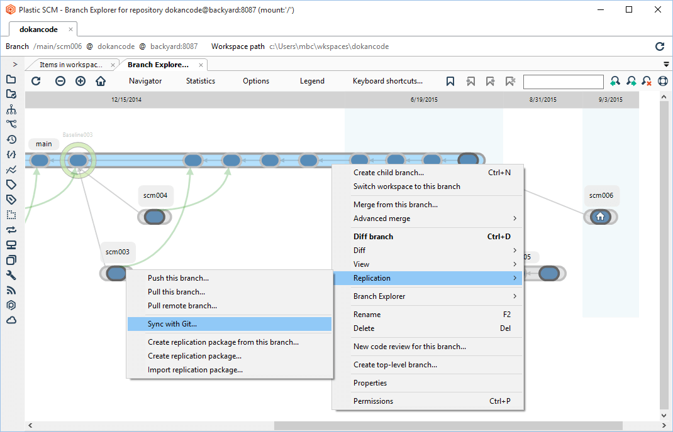Expand the Branch Explorer submenu
673x432 pixels.
tap(514, 296)
